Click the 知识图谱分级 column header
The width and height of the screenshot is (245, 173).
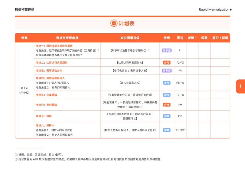(x=130, y=38)
